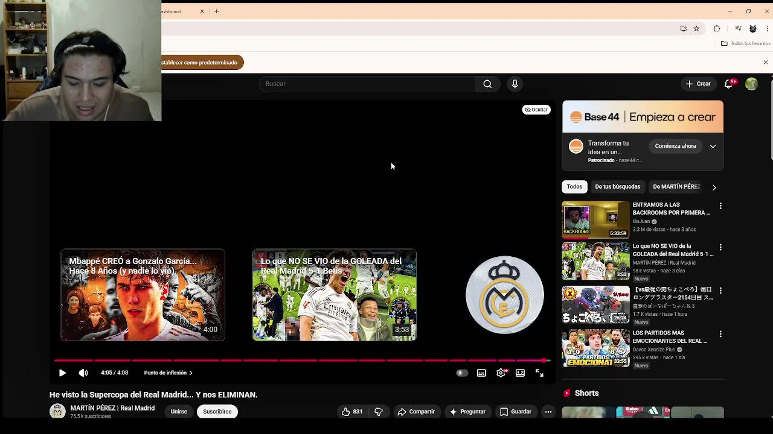This screenshot has width=773, height=434.
Task: Click the Unirse button
Action: pos(179,412)
